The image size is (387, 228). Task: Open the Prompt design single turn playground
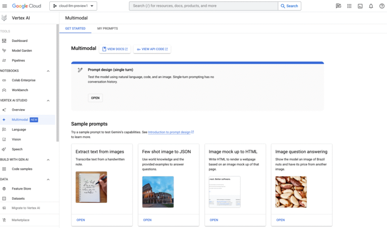click(x=95, y=98)
